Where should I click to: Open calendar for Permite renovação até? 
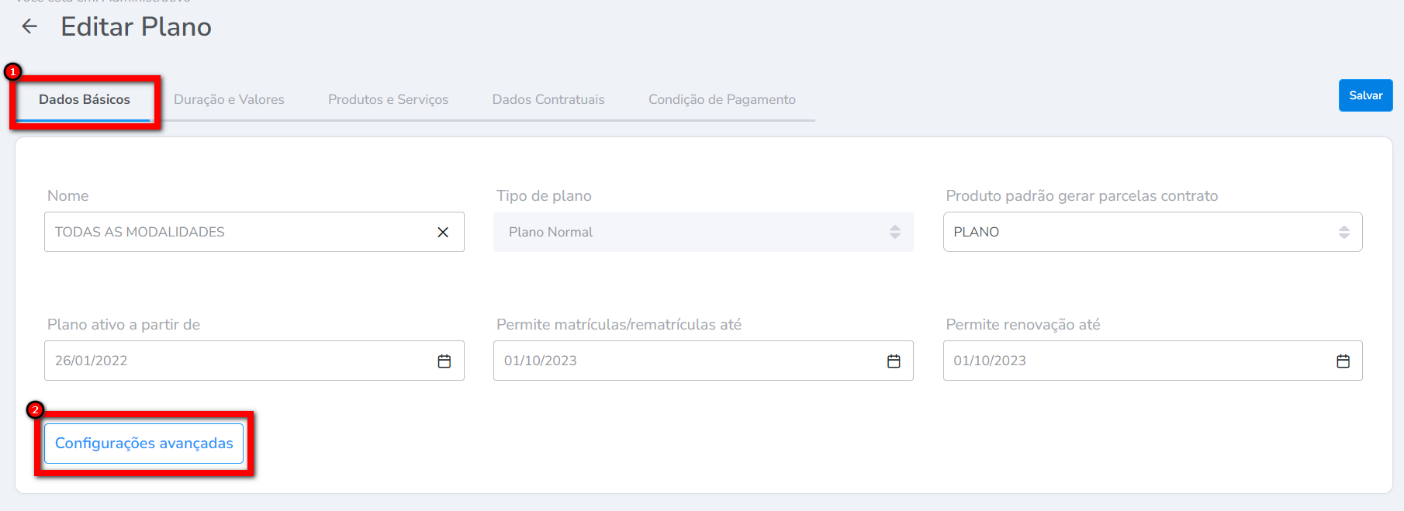pos(1343,361)
